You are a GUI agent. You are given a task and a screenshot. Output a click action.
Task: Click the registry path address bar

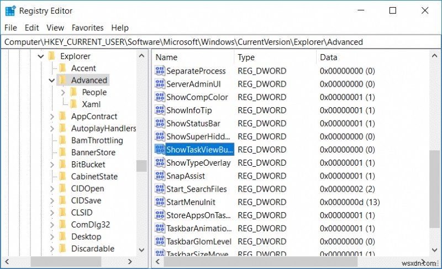(221, 42)
